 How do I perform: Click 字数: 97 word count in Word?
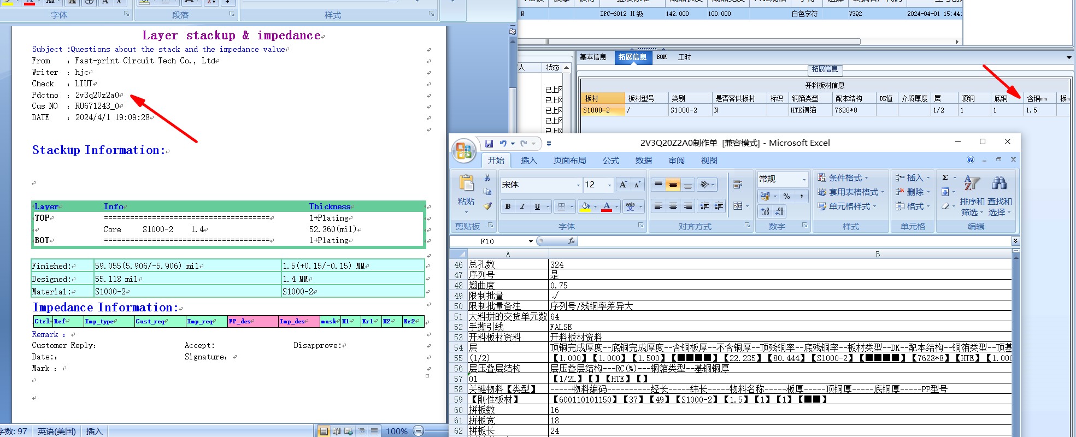coord(14,431)
